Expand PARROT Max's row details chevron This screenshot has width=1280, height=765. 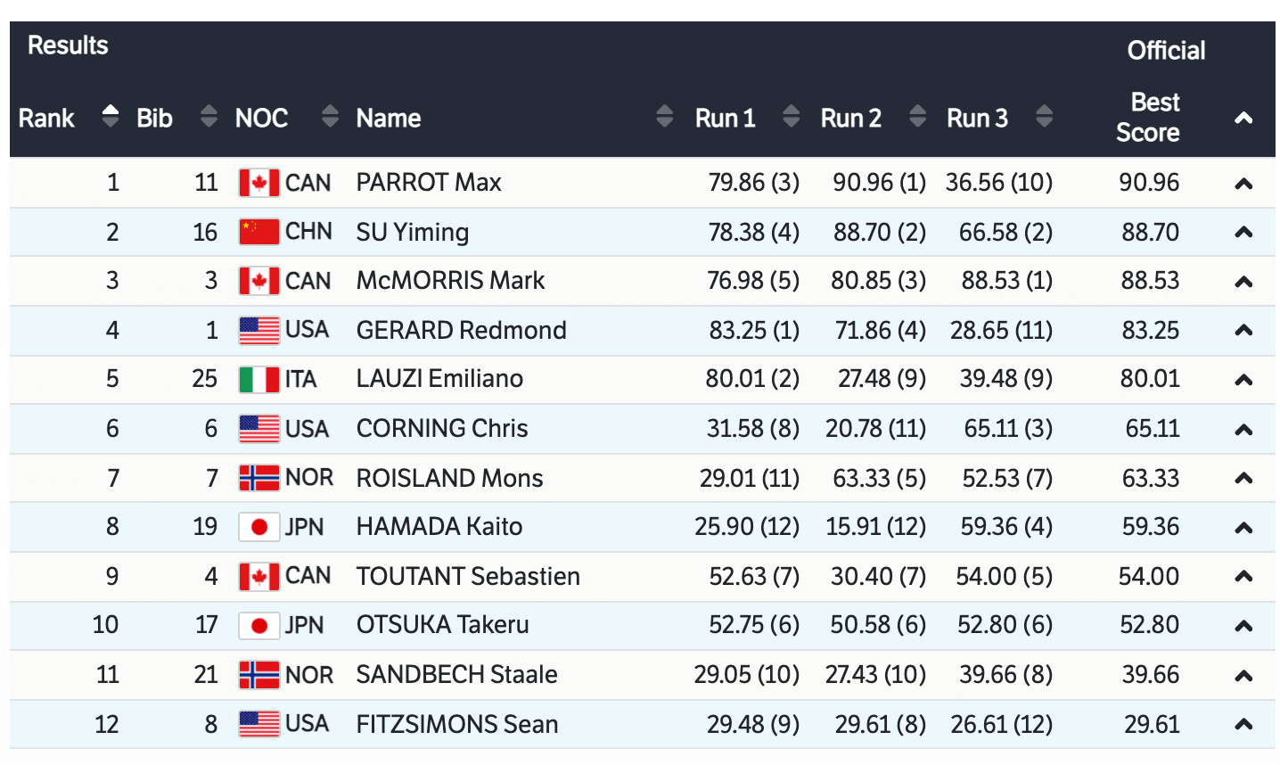(1243, 184)
